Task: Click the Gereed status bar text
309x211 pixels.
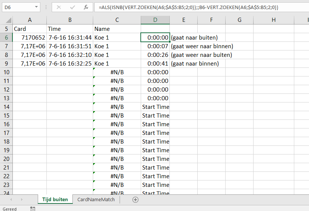Action: [9, 209]
